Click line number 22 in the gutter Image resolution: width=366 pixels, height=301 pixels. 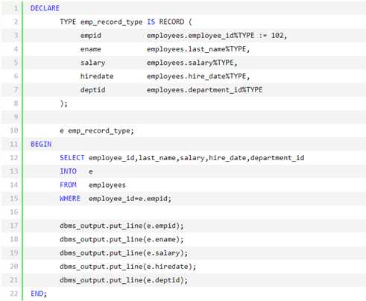coord(14,294)
